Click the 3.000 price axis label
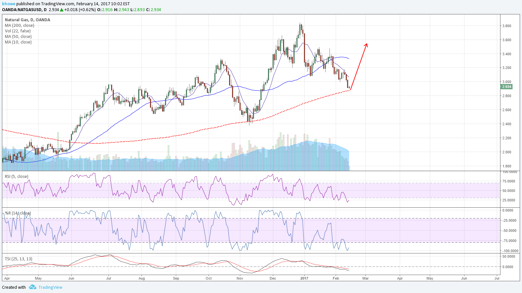This screenshot has height=293, width=522. 507,82
